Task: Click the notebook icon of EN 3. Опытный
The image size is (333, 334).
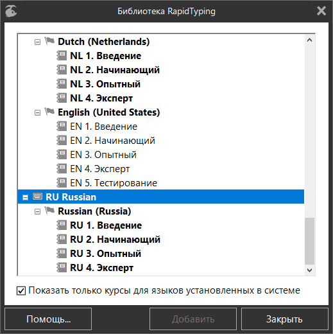Action: [x=62, y=154]
